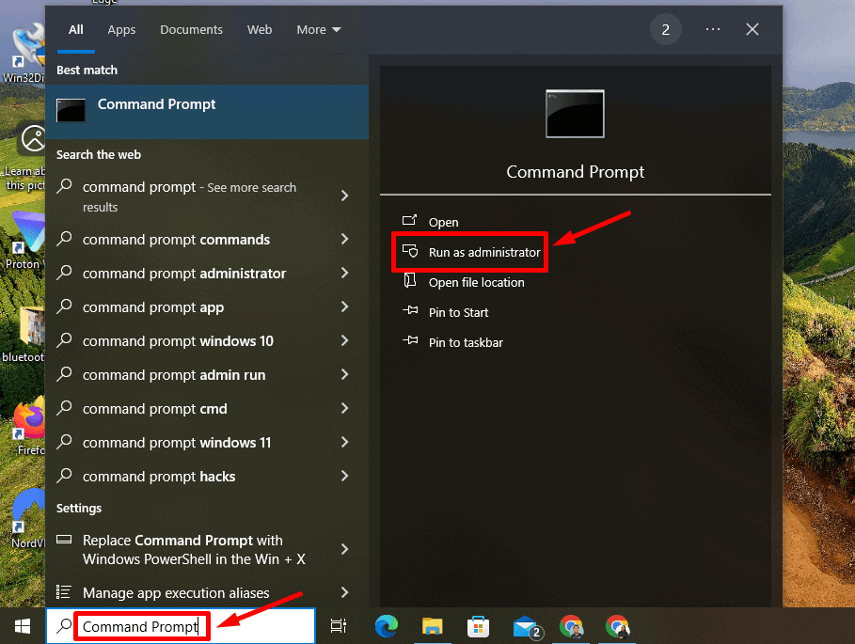Click the 'command prompt windows 11' suggestion text
This screenshot has width=855, height=644.
coord(177,443)
